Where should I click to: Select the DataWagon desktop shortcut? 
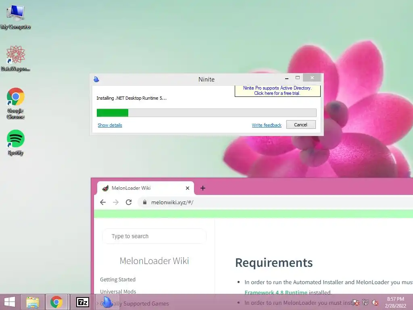pos(16,58)
